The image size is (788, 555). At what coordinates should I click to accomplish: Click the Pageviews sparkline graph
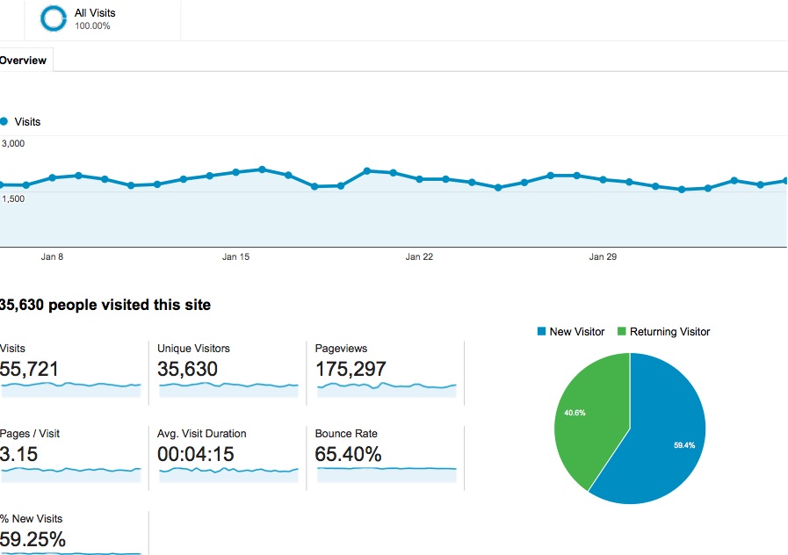387,386
